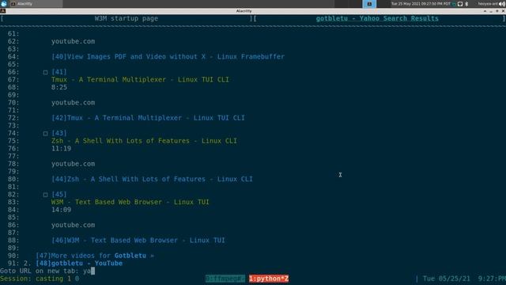Open link 40 View Images PDF and Video

(x=168, y=56)
